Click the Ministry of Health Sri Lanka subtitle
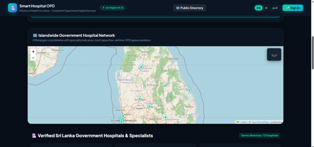The image size is (314, 147). click(58, 11)
